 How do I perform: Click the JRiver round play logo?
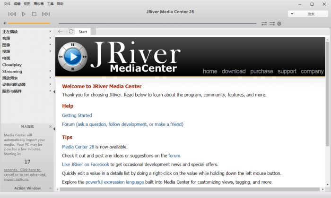[73, 57]
